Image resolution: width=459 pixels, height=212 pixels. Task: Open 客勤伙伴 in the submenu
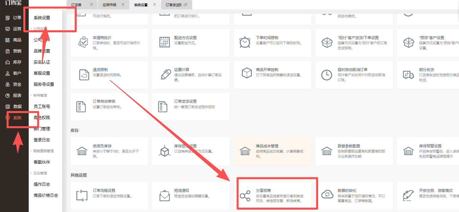pos(42,162)
